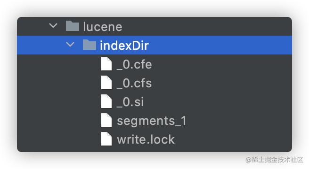Click the file icon beside write.lock
The height and width of the screenshot is (169, 309).
[x=106, y=139]
